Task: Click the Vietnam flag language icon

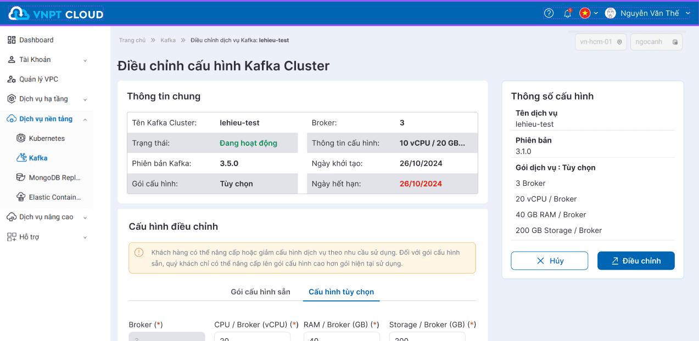Action: coord(585,13)
